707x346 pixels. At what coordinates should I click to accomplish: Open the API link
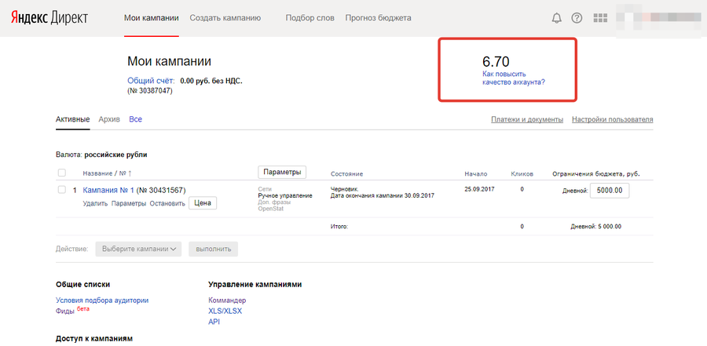[x=214, y=322]
